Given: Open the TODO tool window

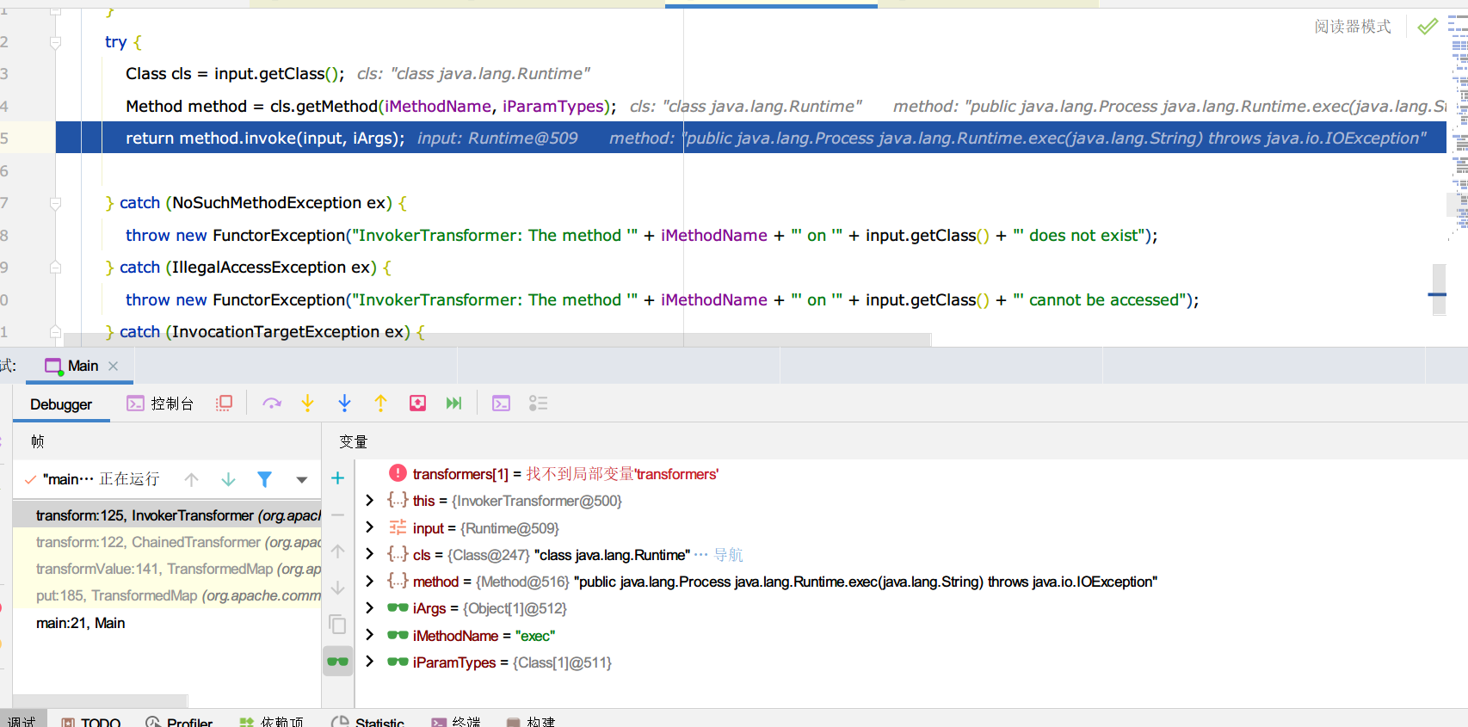Looking at the screenshot, I should (x=91, y=723).
